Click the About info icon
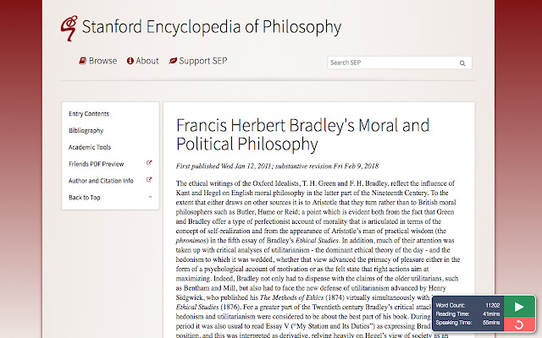 [130, 61]
